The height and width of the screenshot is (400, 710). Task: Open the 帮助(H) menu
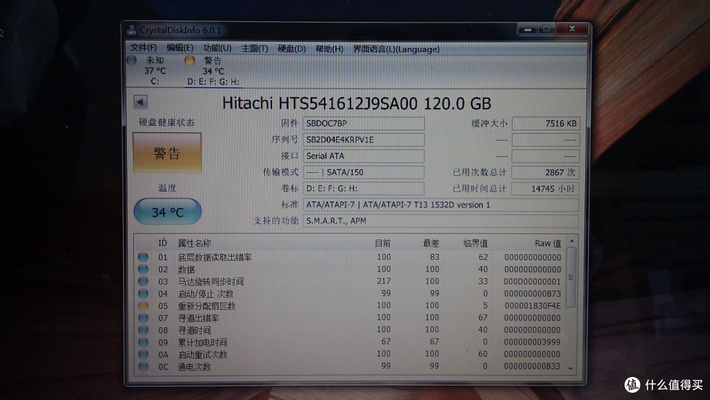[329, 49]
